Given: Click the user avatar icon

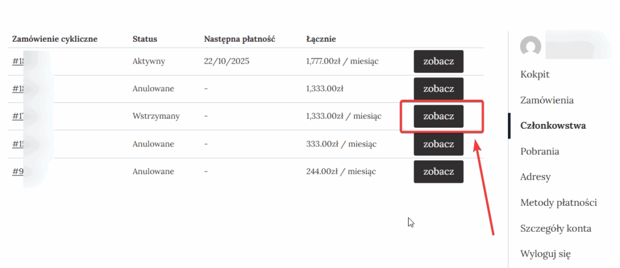Looking at the screenshot, I should (531, 47).
